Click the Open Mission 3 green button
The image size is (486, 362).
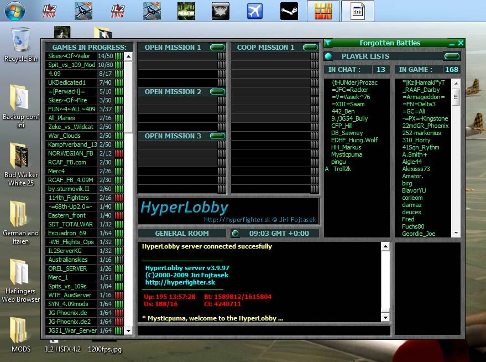point(218,136)
